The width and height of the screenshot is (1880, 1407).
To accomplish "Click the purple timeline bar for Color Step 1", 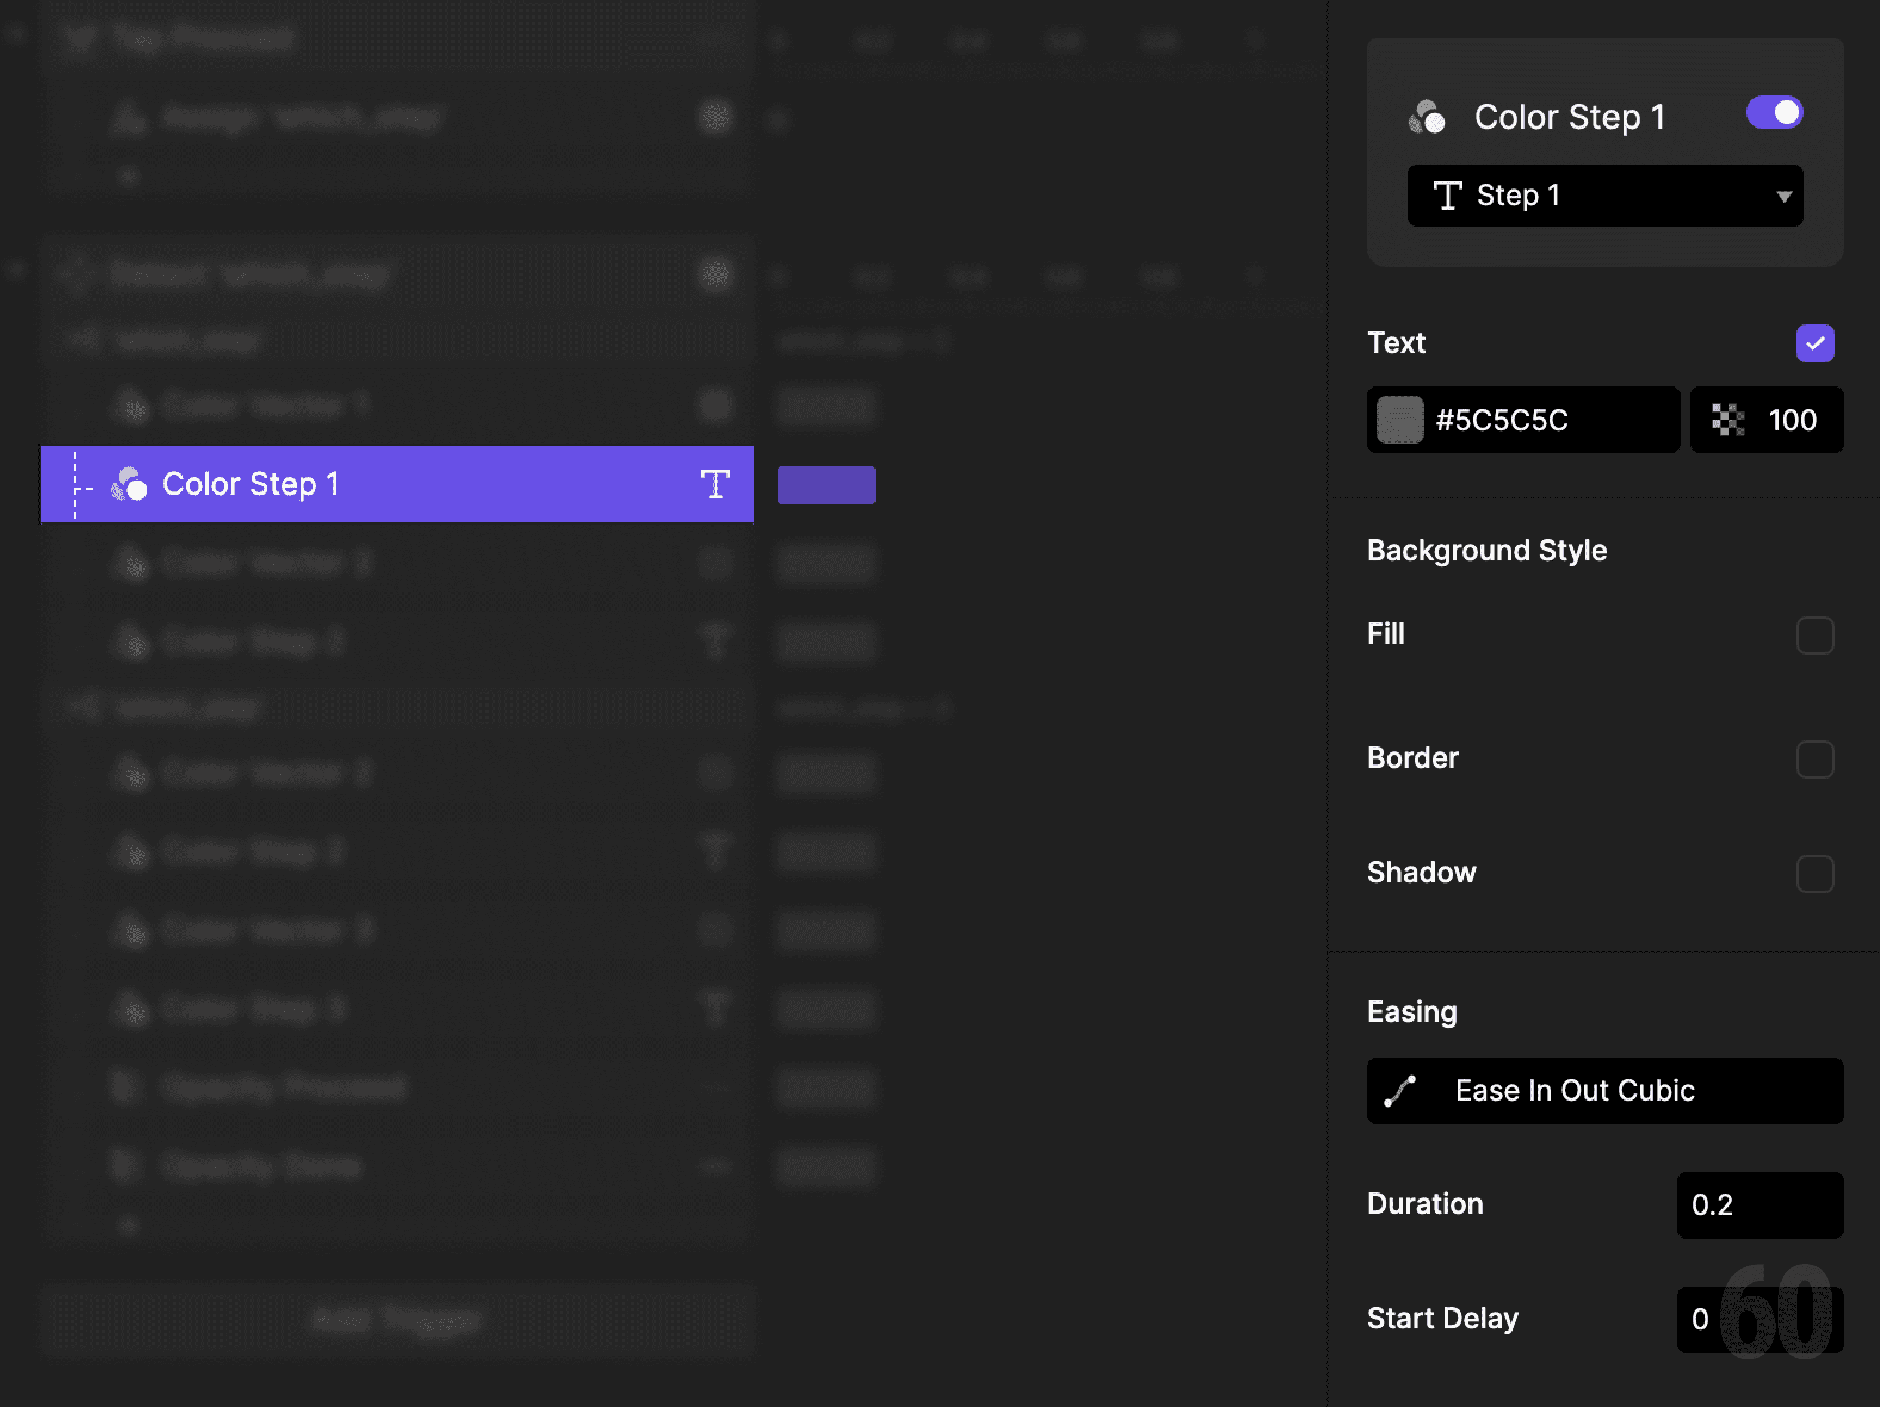I will [825, 484].
